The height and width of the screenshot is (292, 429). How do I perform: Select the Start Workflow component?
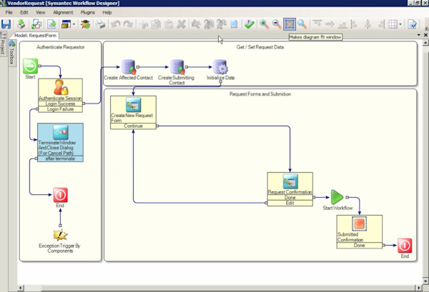coord(337,197)
